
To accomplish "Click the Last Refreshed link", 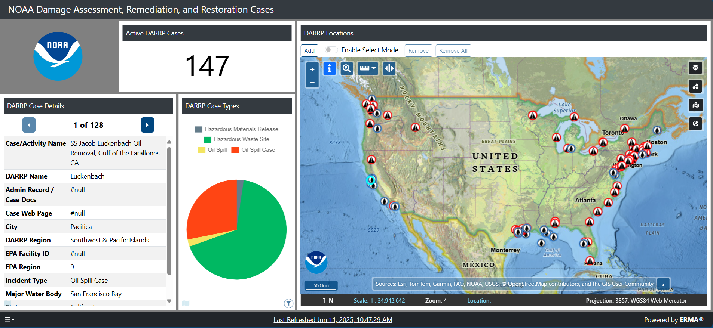I will coord(333,320).
